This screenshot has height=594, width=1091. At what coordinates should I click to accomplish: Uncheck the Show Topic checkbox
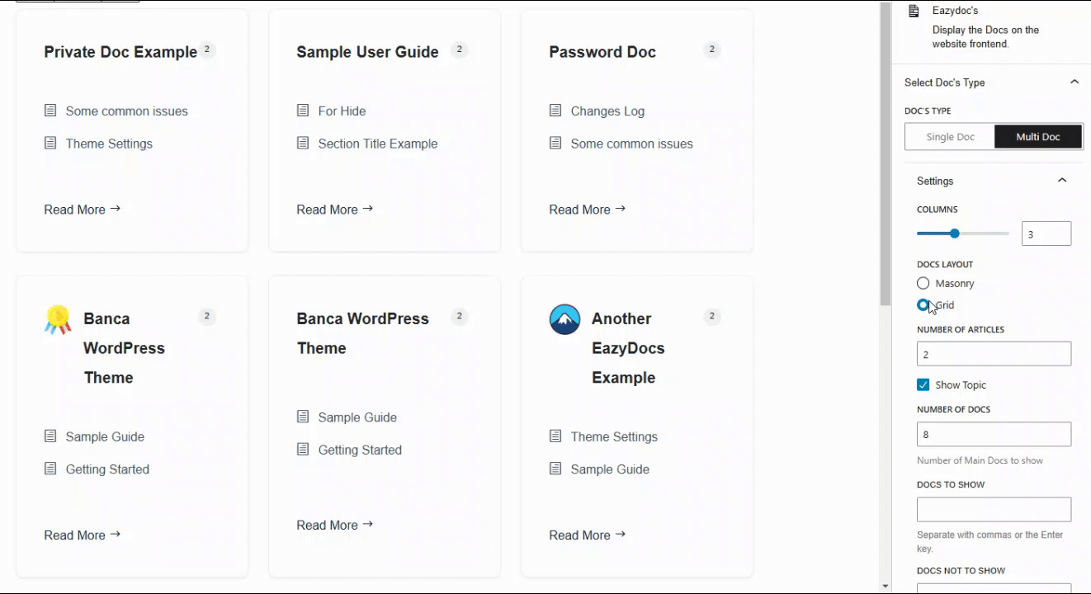point(923,384)
